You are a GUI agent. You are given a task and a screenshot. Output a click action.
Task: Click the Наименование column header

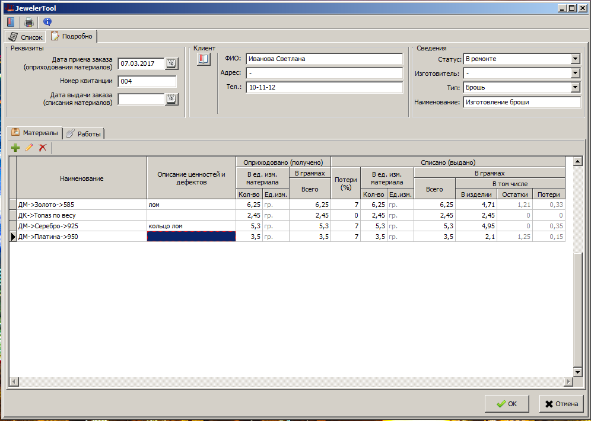tap(82, 178)
